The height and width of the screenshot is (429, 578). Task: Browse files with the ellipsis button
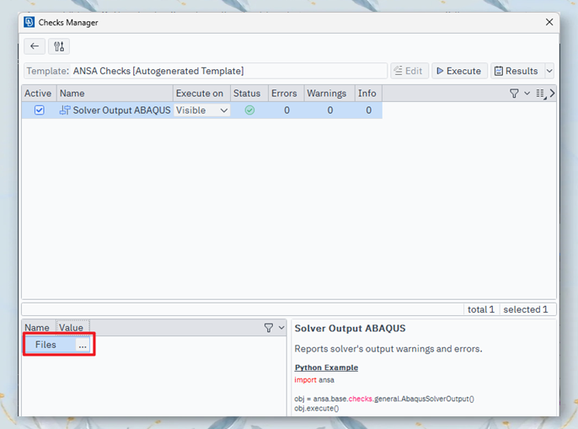[x=83, y=345]
